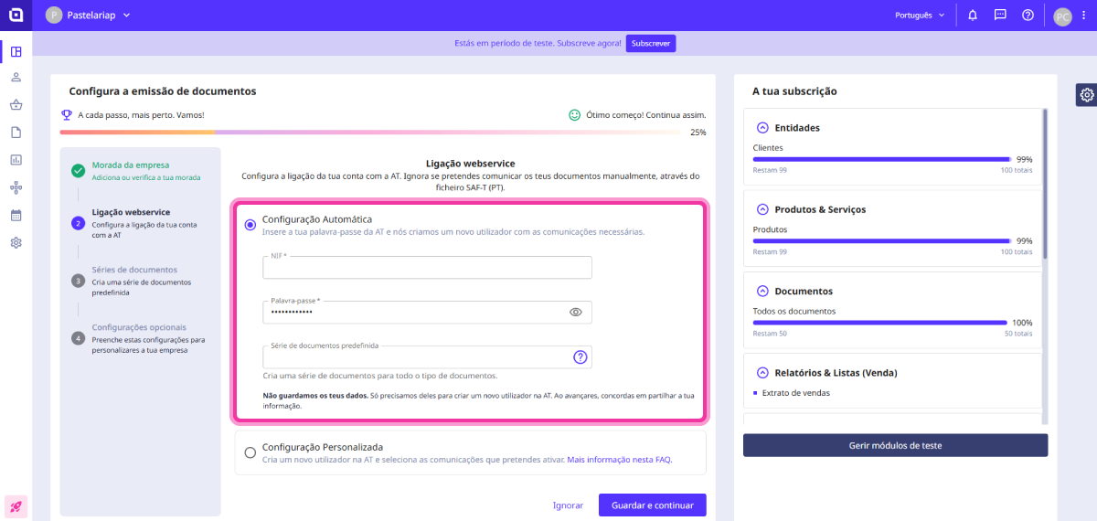1097x521 pixels.
Task: Click the pink rocket icon in sidebar
Action: (x=16, y=505)
